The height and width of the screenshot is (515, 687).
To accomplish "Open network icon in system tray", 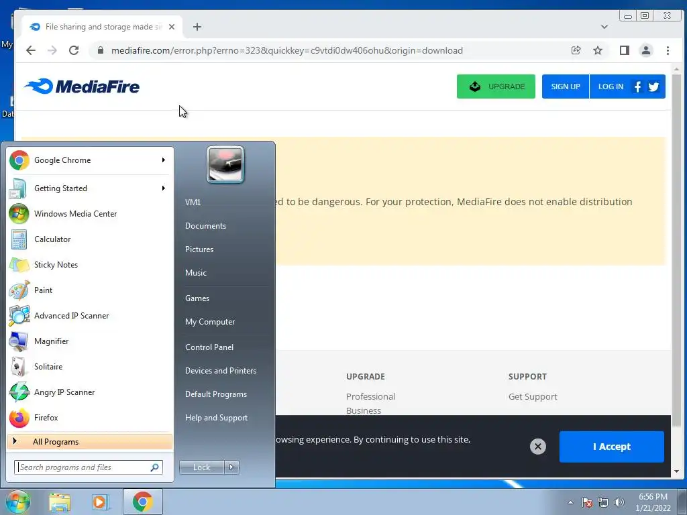I will (x=603, y=502).
